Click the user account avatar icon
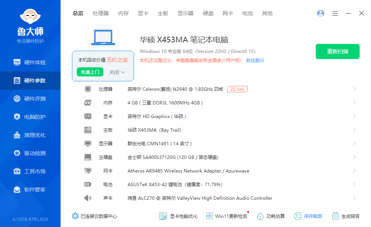Image resolution: width=371 pixels, height=227 pixels. (x=321, y=13)
